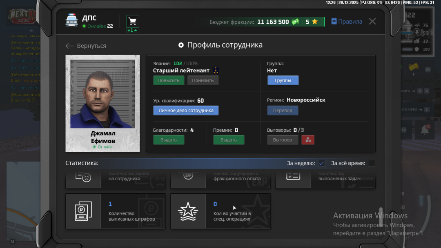Promote employee with Повысить button
Viewport: 441px width, 248px height.
[x=169, y=80]
